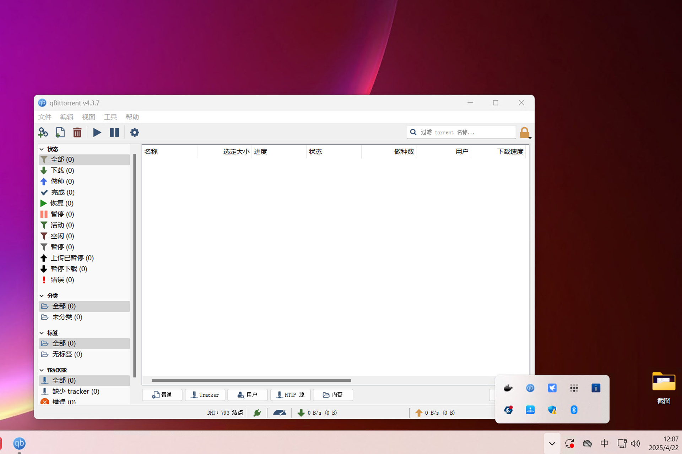
Task: Click the trash delete icon in toolbar
Action: click(77, 133)
